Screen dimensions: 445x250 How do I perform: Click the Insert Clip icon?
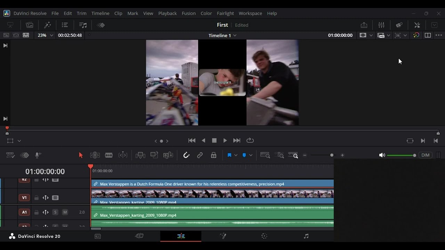pos(140,155)
